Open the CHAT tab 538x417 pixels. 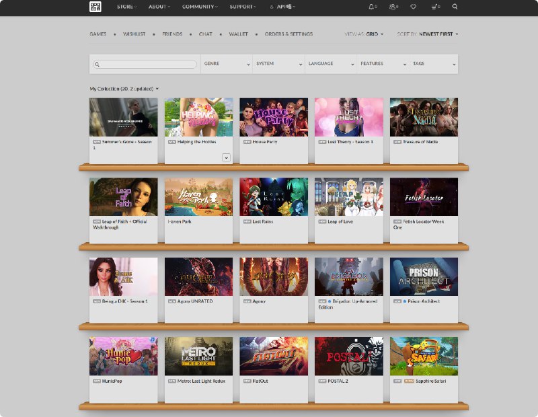pyautogui.click(x=206, y=34)
